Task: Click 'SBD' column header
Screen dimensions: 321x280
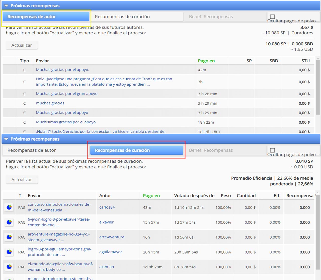Action: click(x=274, y=61)
